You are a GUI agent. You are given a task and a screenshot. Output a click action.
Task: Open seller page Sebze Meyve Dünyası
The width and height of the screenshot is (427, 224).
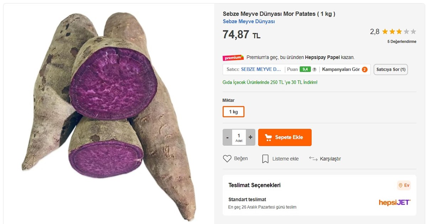tap(248, 21)
